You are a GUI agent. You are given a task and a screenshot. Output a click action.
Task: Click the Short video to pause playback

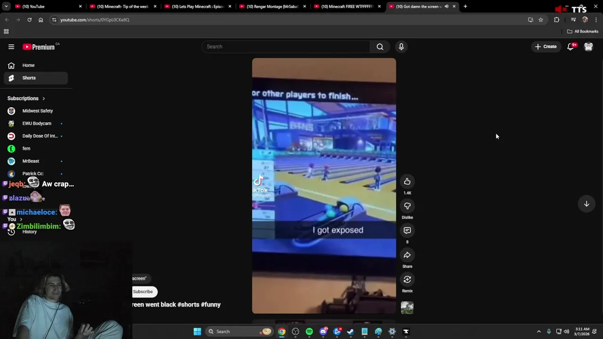tap(324, 186)
